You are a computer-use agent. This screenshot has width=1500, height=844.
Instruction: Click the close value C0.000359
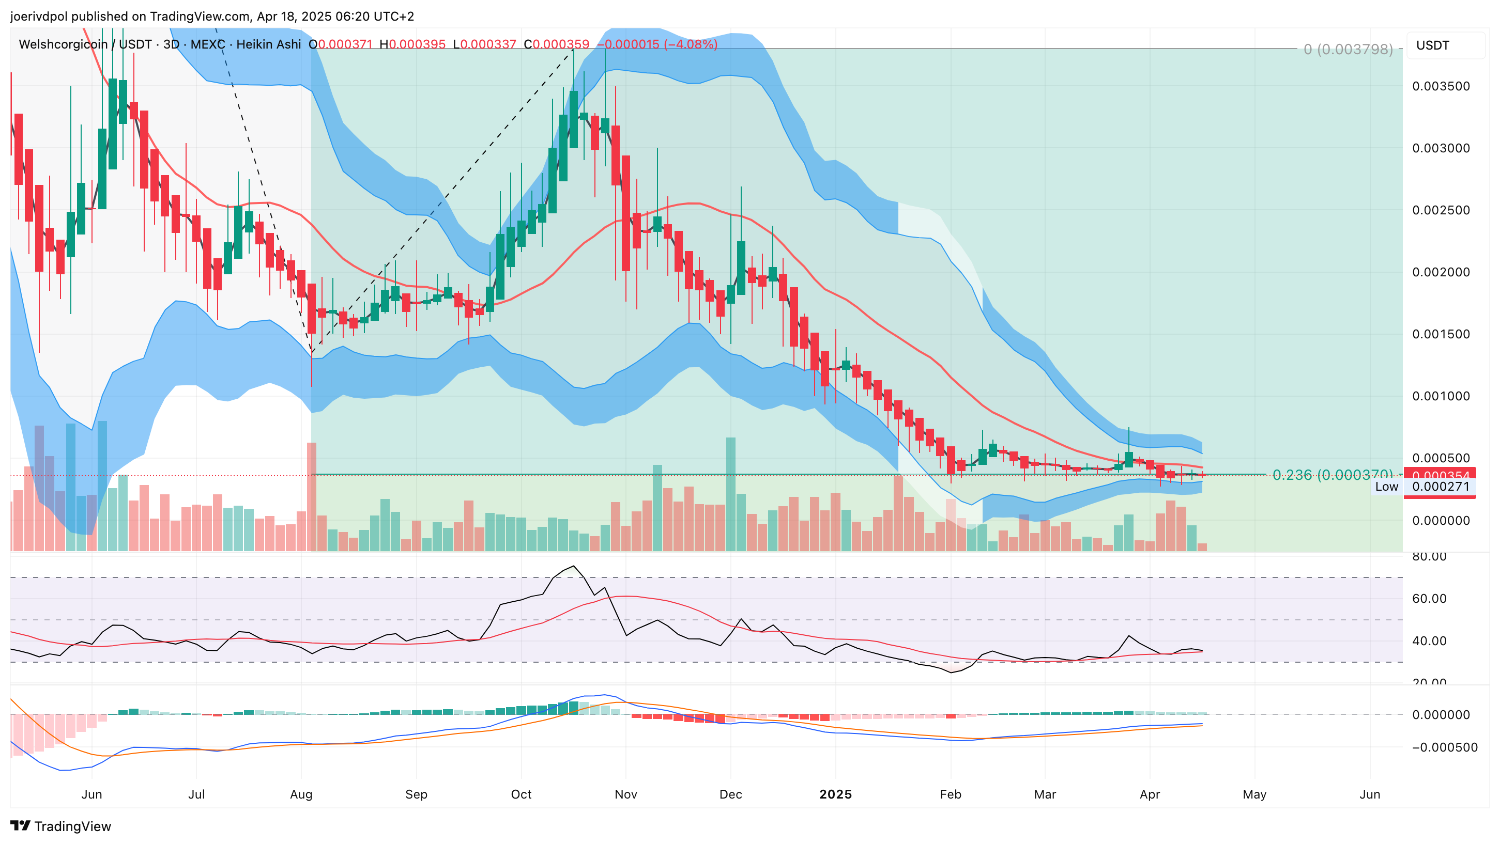click(x=557, y=44)
